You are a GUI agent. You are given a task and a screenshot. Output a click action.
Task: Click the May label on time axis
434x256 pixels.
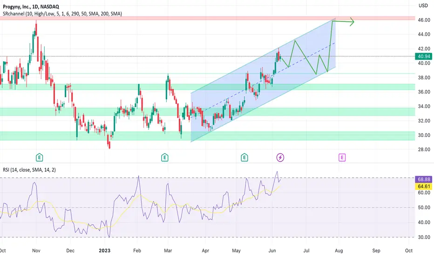pyautogui.click(x=236, y=250)
